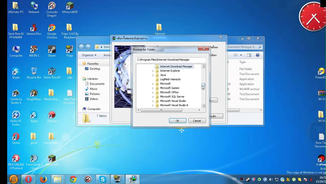Viewport: 326px width, 184px height.
Task: Expand the Internet Explorer folder node
Action: 153,71
